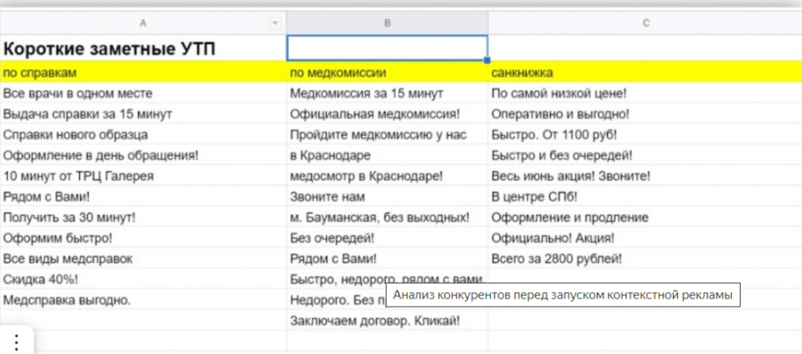Open the column A header dropdown arrow
802x354 pixels.
275,23
